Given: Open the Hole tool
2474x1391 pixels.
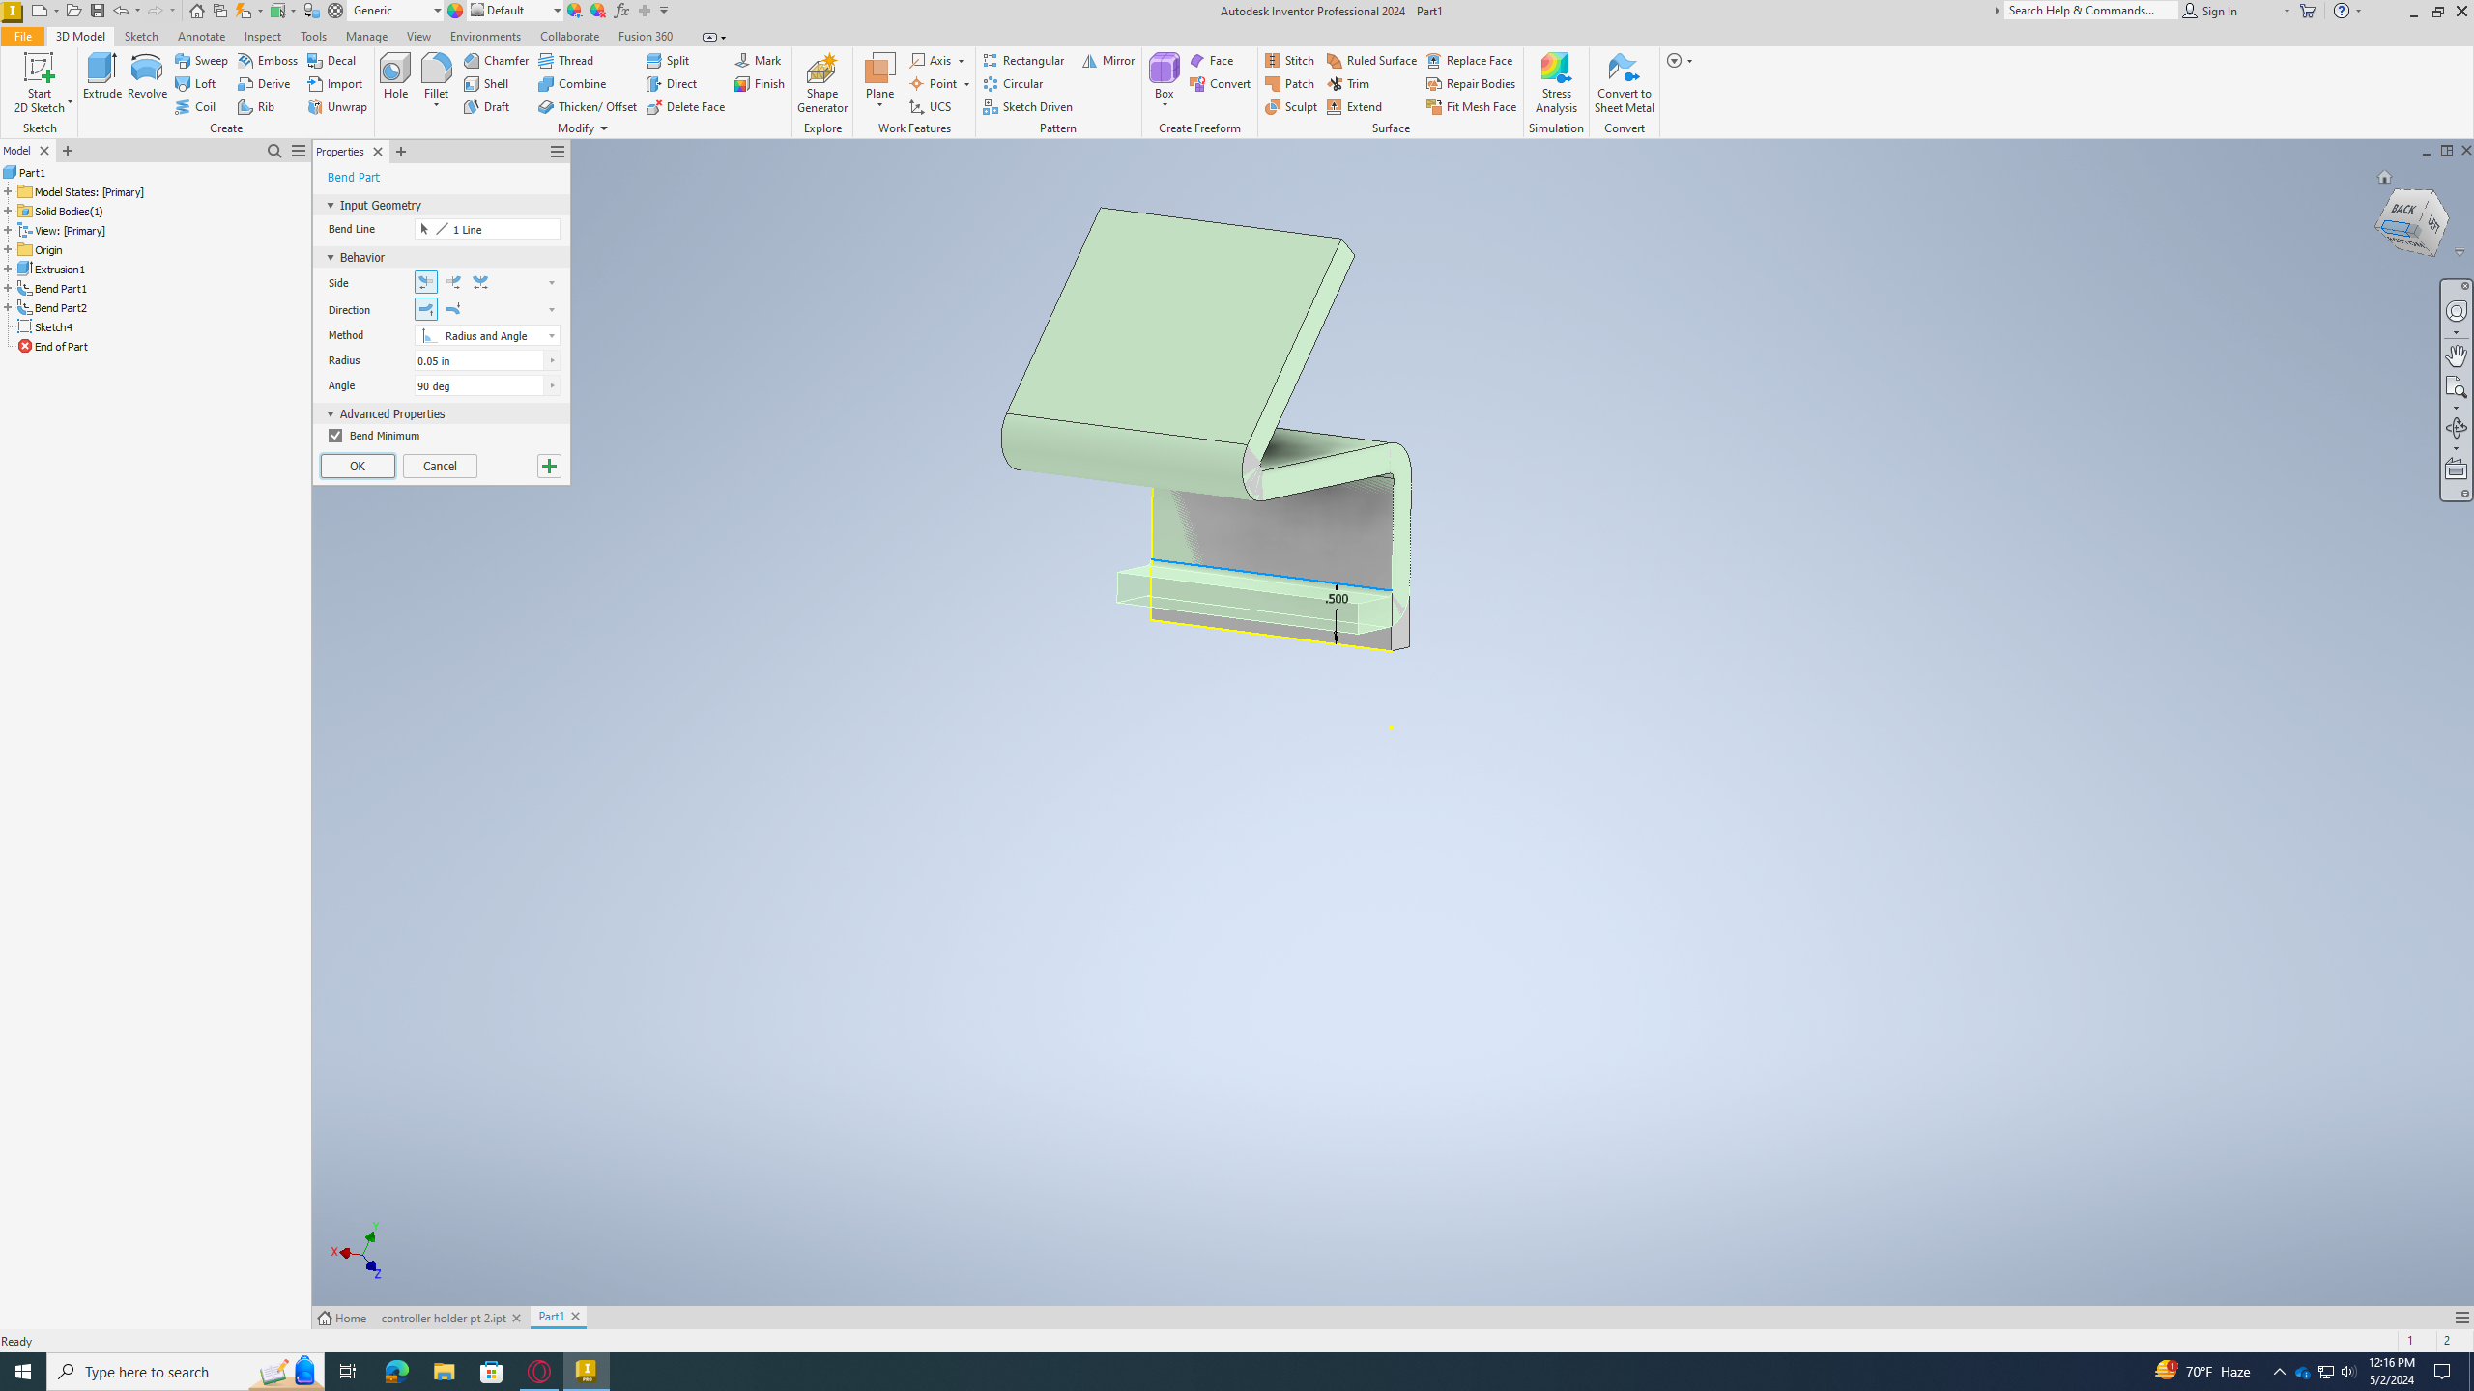Looking at the screenshot, I should [395, 76].
